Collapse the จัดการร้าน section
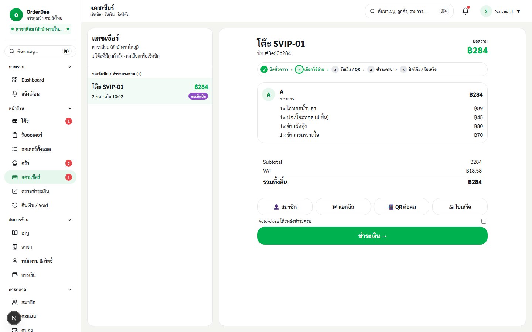 pyautogui.click(x=70, y=220)
